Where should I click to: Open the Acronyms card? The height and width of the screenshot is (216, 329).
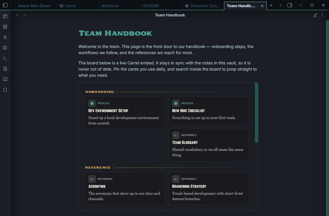click(125, 189)
